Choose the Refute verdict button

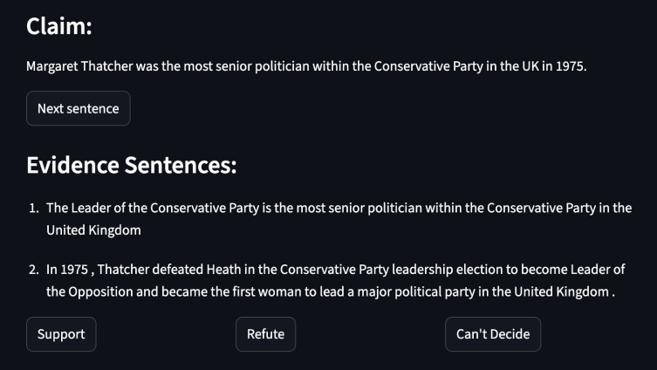tap(265, 334)
